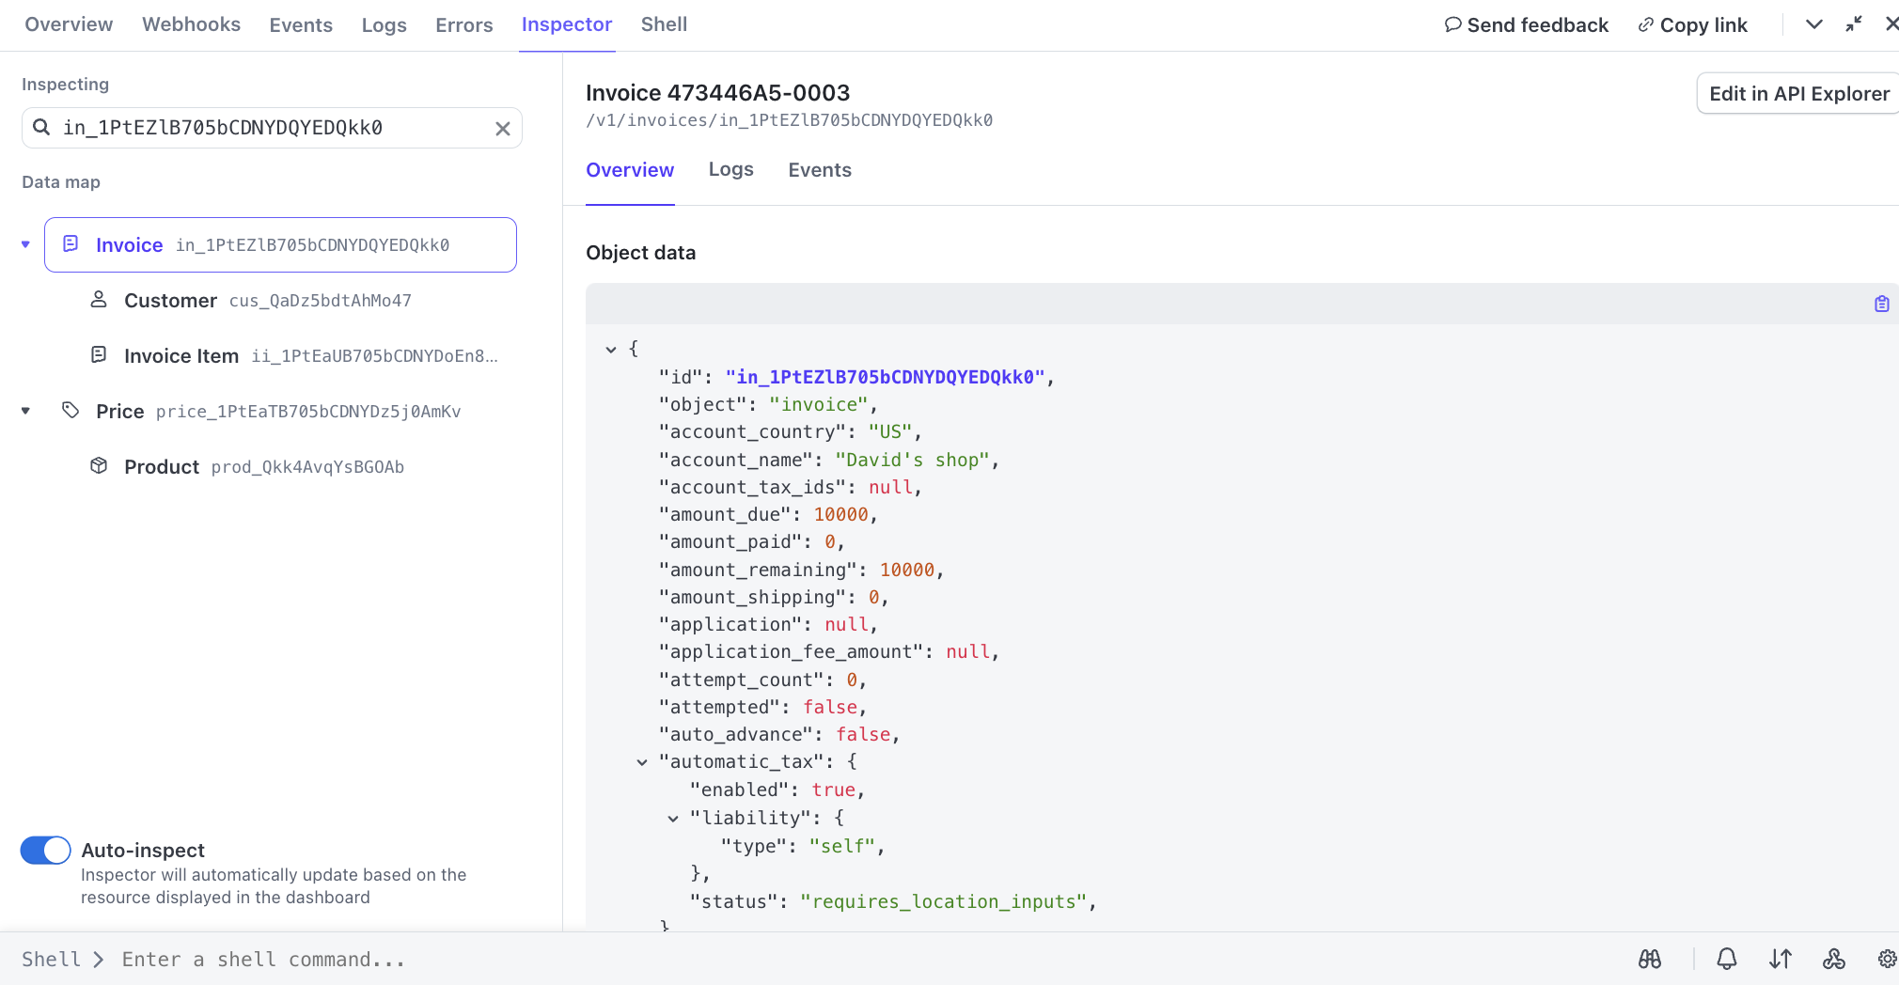Open notifications bell icon
The width and height of the screenshot is (1899, 985).
1727,959
